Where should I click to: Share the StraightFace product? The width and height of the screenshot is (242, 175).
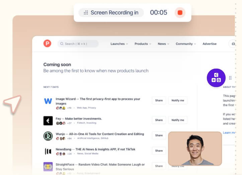pyautogui.click(x=159, y=166)
